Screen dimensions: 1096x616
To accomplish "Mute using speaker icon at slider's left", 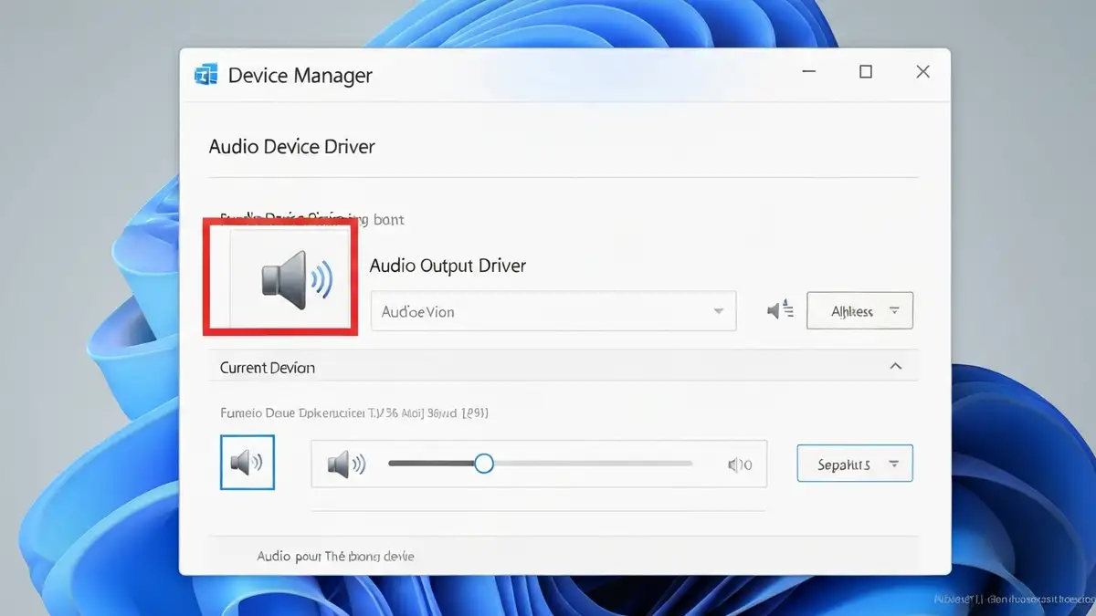I will [345, 465].
